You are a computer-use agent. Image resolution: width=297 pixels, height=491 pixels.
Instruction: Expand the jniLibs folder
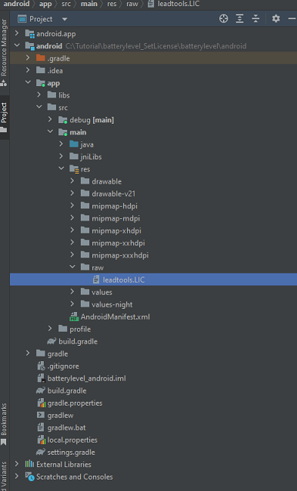point(61,157)
